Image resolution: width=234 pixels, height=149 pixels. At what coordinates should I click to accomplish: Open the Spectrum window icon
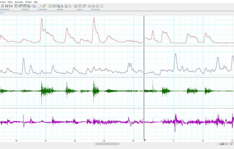point(66,6)
